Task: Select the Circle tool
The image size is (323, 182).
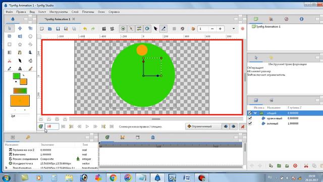Action: 30,36
